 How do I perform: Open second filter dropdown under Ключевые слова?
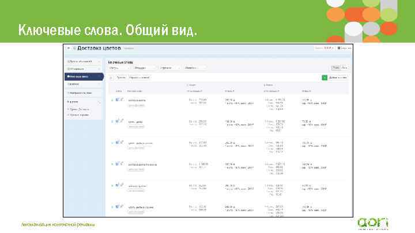145,68
